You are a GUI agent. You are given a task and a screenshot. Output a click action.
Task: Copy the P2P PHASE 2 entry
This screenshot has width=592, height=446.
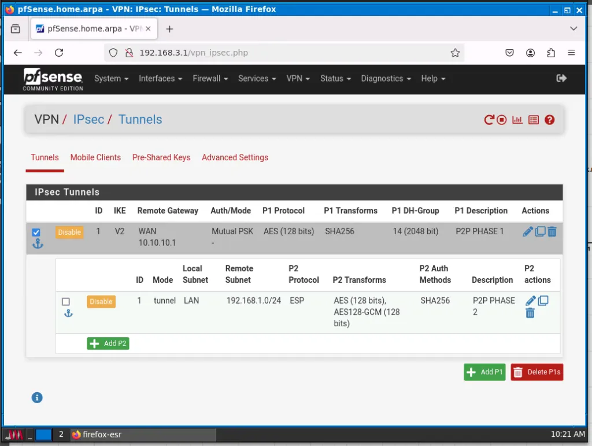(543, 301)
